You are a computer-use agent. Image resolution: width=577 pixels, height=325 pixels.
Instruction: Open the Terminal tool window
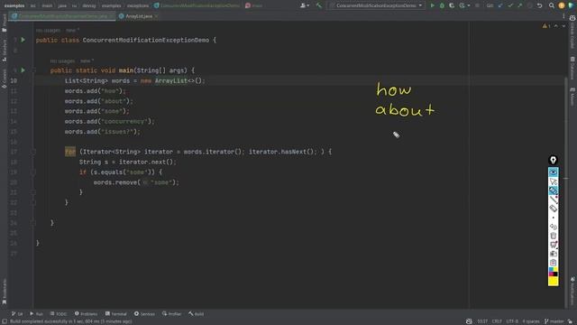click(116, 314)
